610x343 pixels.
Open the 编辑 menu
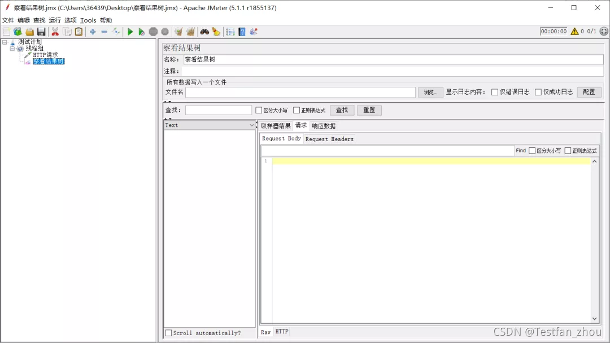click(24, 20)
